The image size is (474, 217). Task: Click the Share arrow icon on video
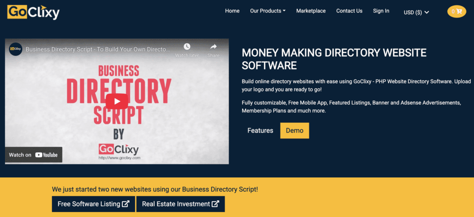(213, 47)
